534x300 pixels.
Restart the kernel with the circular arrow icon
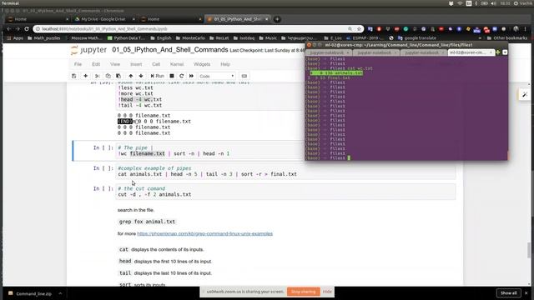point(182,76)
